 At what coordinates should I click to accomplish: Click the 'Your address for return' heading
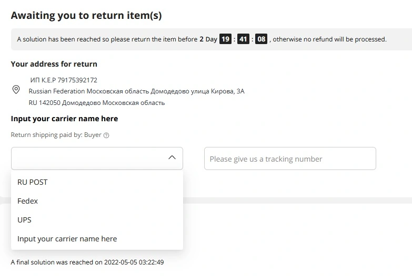click(54, 64)
